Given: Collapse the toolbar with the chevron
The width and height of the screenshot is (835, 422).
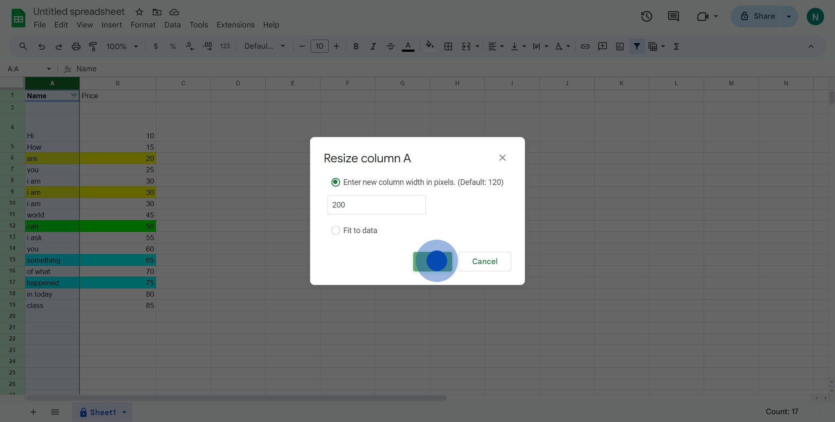Looking at the screenshot, I should (x=811, y=46).
